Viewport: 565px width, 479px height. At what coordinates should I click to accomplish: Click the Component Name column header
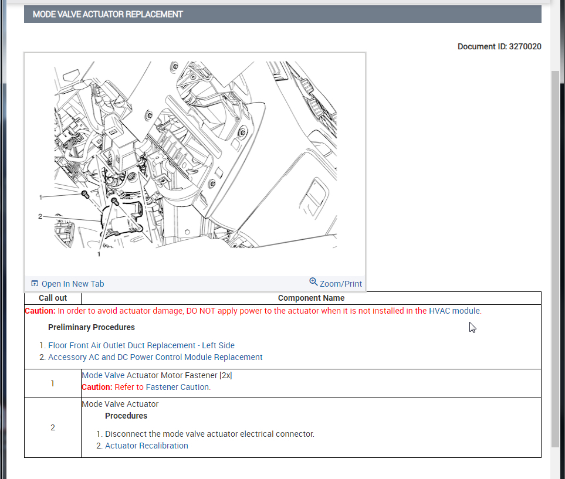[x=312, y=298]
